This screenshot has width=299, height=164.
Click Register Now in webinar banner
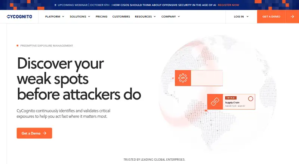pyautogui.click(x=228, y=5)
